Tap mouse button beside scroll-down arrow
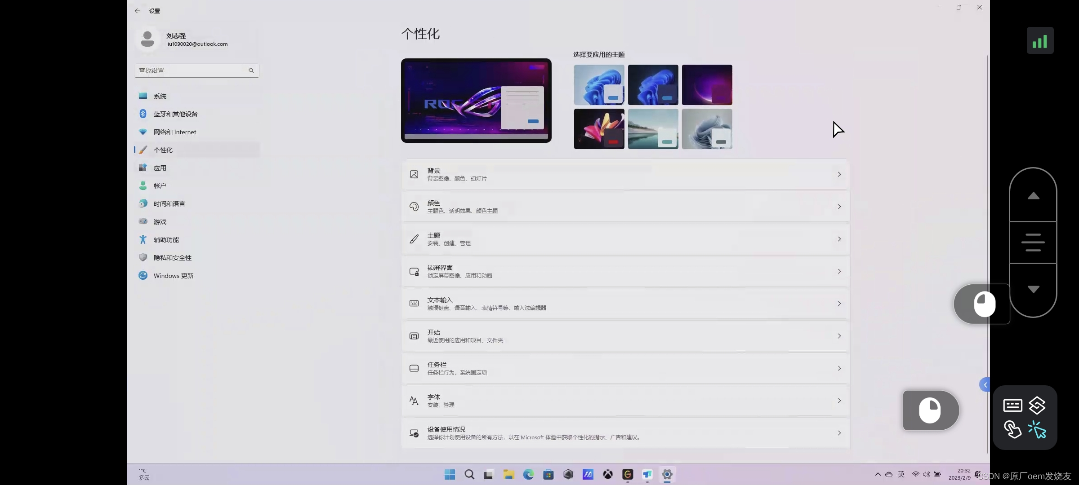 tap(982, 304)
